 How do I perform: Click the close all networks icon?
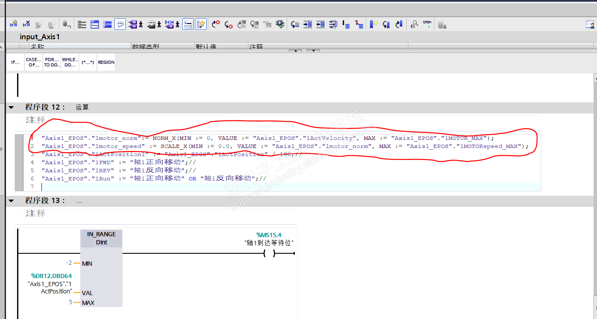click(108, 24)
